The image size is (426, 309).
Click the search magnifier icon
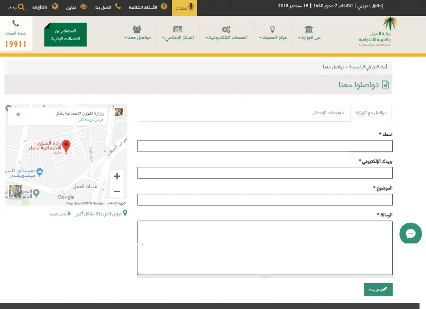click(x=21, y=7)
